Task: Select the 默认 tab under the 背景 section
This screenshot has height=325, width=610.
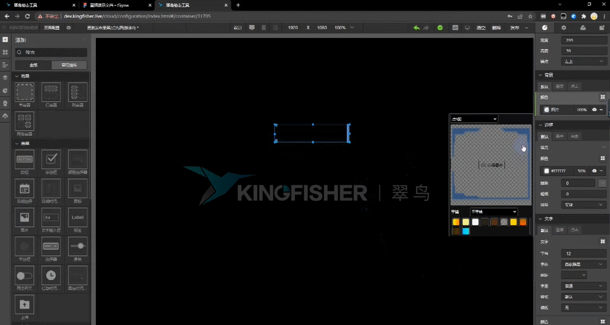Action: 545,86
